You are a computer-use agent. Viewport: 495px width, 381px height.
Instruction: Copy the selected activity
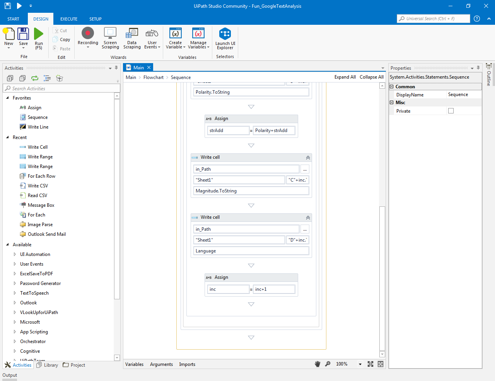[x=62, y=39]
